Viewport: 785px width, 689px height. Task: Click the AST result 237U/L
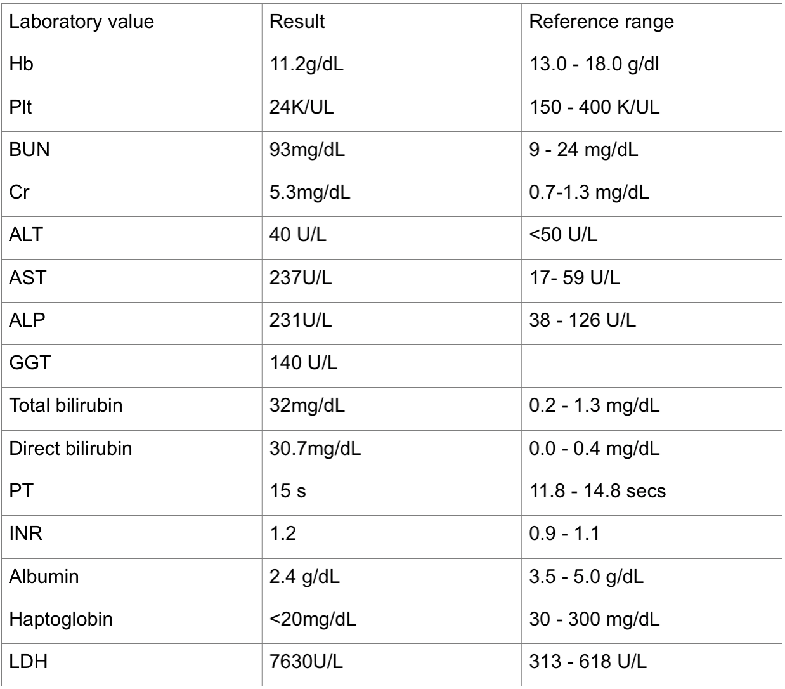[x=301, y=278]
